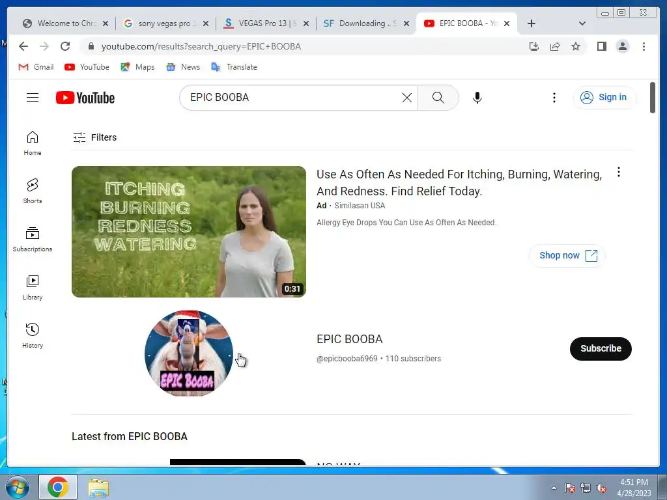Open Shorts in the sidebar

coord(33,191)
